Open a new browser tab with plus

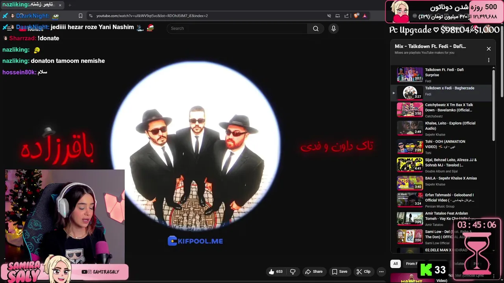[x=70, y=5]
